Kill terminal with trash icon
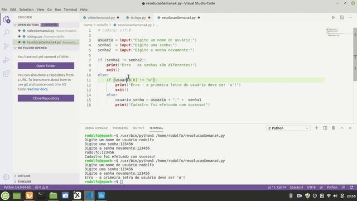The width and height of the screenshot is (357, 201). pyautogui.click(x=334, y=128)
